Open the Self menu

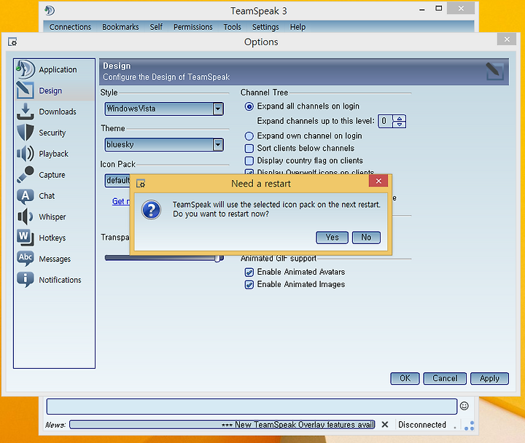point(156,27)
